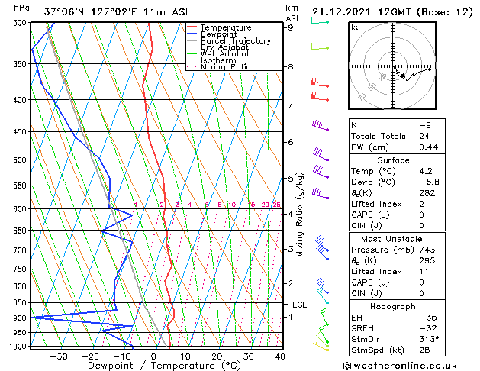
Task: Click the purple wind barb at 500 hPa
Action: (321, 154)
